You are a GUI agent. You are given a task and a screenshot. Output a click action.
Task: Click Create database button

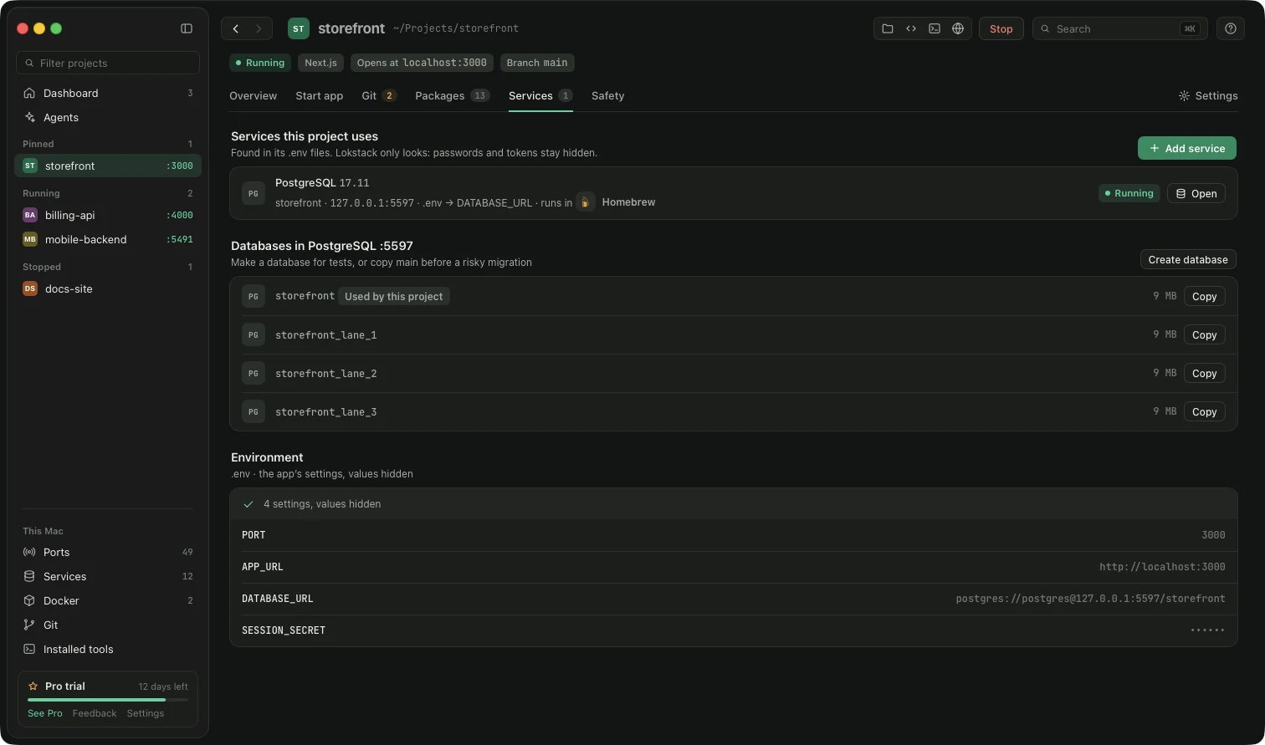click(x=1188, y=259)
